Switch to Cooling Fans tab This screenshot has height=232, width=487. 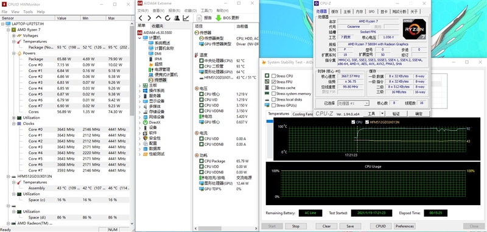pyautogui.click(x=302, y=114)
